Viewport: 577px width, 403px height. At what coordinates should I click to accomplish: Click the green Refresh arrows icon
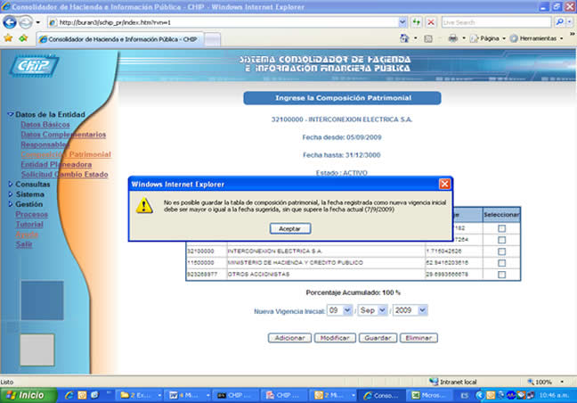(416, 22)
